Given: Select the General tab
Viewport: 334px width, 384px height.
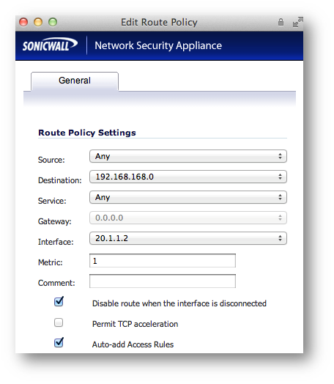Looking at the screenshot, I should pyautogui.click(x=75, y=81).
